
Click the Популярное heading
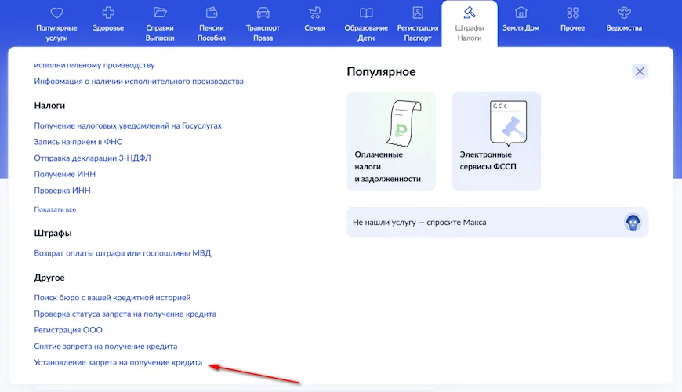381,72
